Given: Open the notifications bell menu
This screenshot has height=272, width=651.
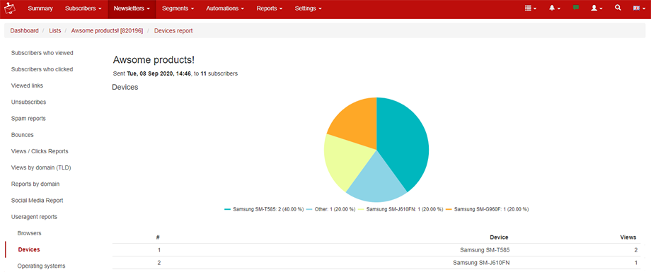Looking at the screenshot, I should 555,8.
